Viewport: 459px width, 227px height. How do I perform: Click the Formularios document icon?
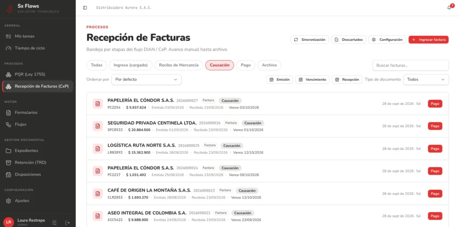pos(9,112)
